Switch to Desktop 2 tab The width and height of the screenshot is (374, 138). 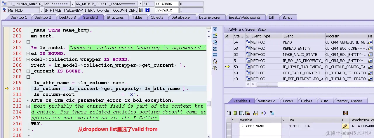[43, 17]
